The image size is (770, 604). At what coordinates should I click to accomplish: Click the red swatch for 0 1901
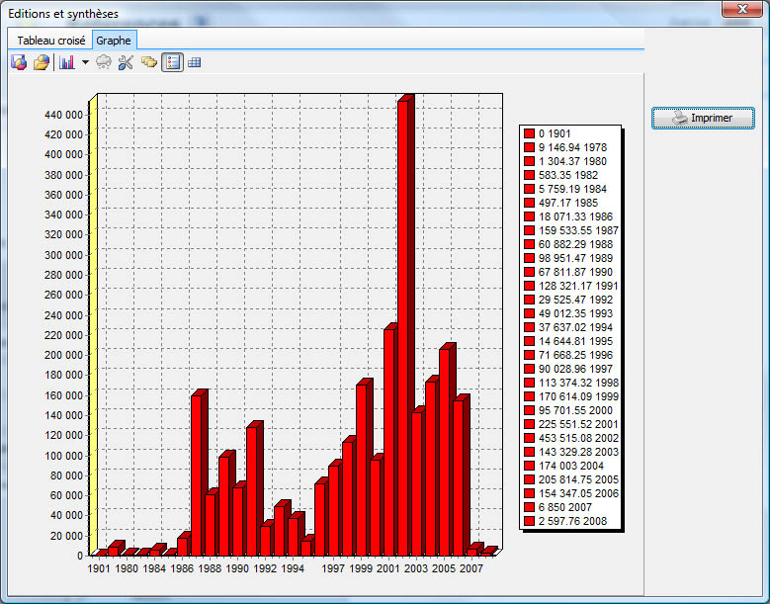point(529,133)
